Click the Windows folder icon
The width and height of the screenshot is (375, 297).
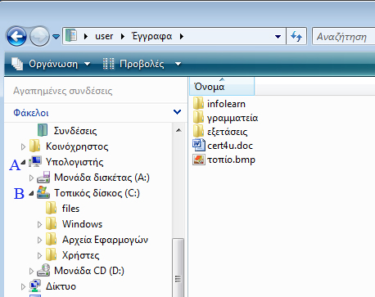51,223
